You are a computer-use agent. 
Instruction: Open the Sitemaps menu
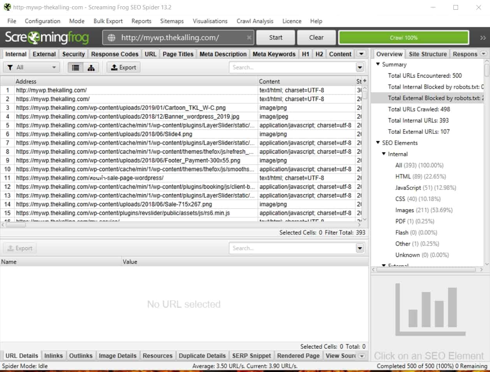tap(172, 21)
